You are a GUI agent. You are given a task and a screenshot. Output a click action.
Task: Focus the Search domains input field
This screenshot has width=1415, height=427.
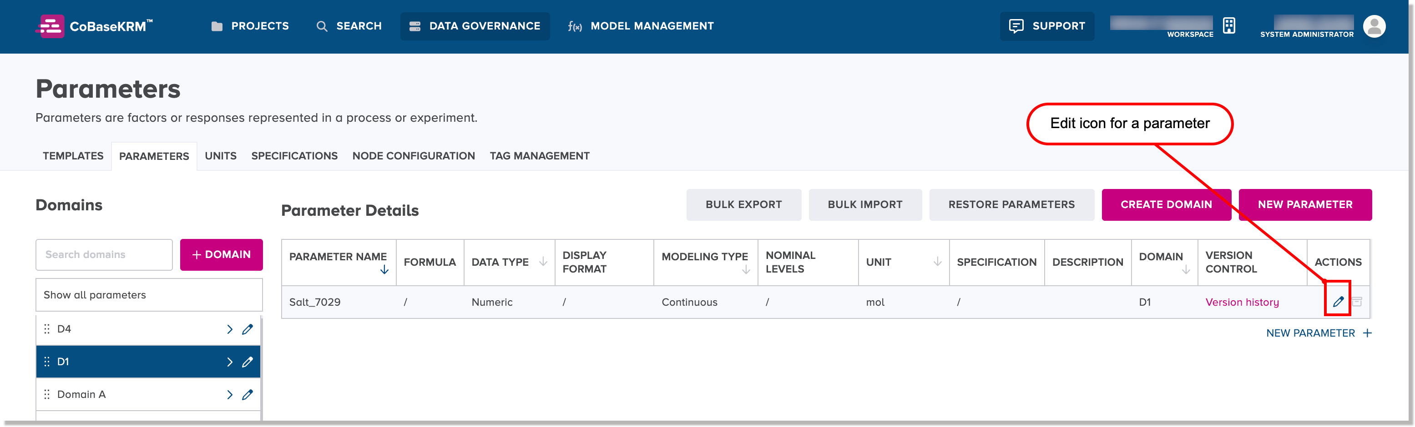click(104, 255)
